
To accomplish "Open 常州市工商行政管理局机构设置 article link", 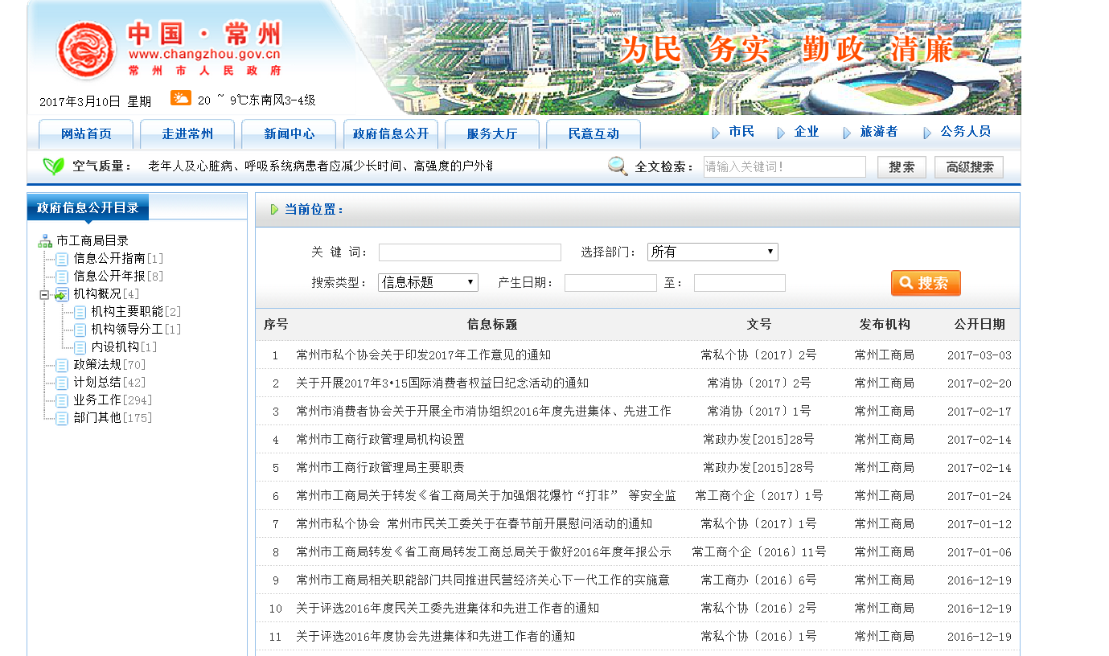I will click(380, 440).
